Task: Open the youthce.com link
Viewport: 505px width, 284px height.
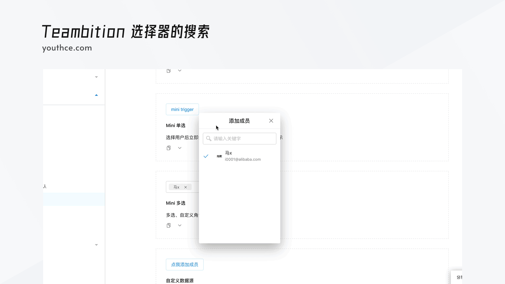Action: pyautogui.click(x=67, y=48)
